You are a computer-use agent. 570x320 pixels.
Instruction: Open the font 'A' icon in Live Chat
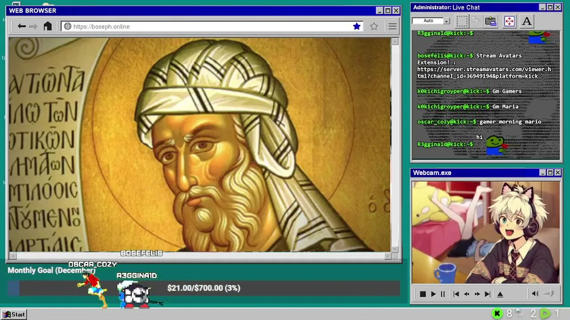pyautogui.click(x=527, y=21)
